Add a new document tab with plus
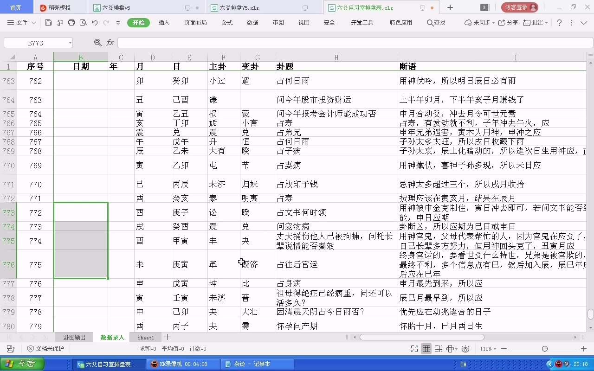The image size is (594, 371). [x=450, y=7]
